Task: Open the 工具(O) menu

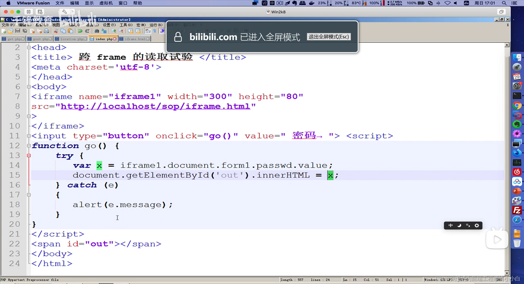Action: click(126, 25)
